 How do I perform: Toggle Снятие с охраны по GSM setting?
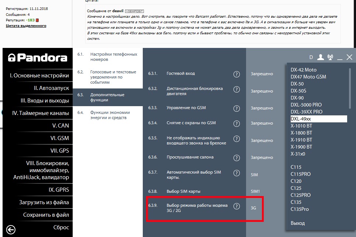[x=262, y=123]
